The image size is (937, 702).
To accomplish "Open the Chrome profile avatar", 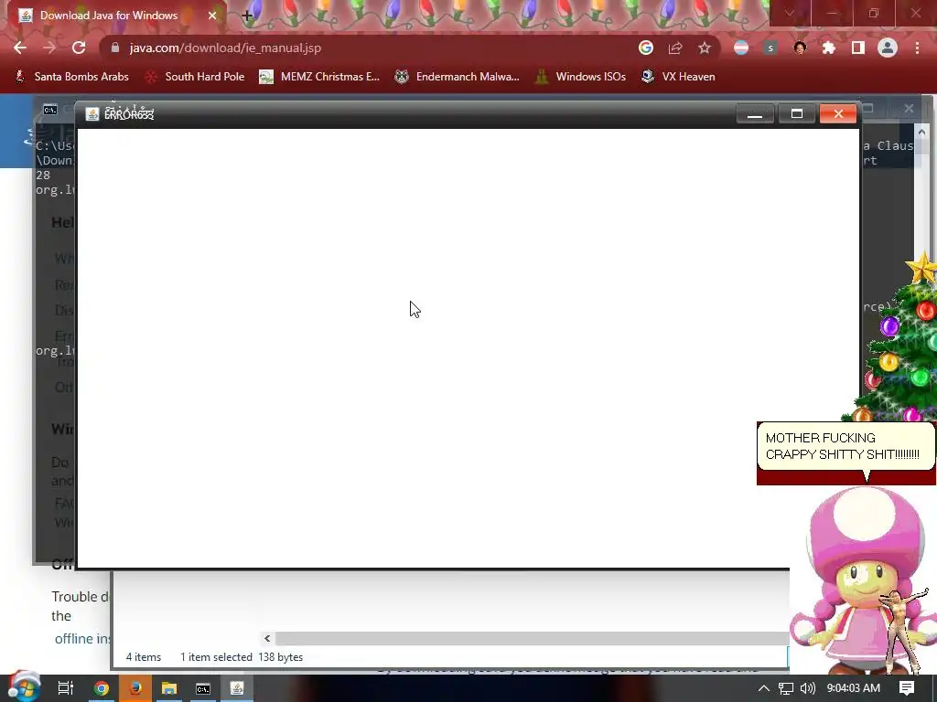I will click(x=888, y=48).
